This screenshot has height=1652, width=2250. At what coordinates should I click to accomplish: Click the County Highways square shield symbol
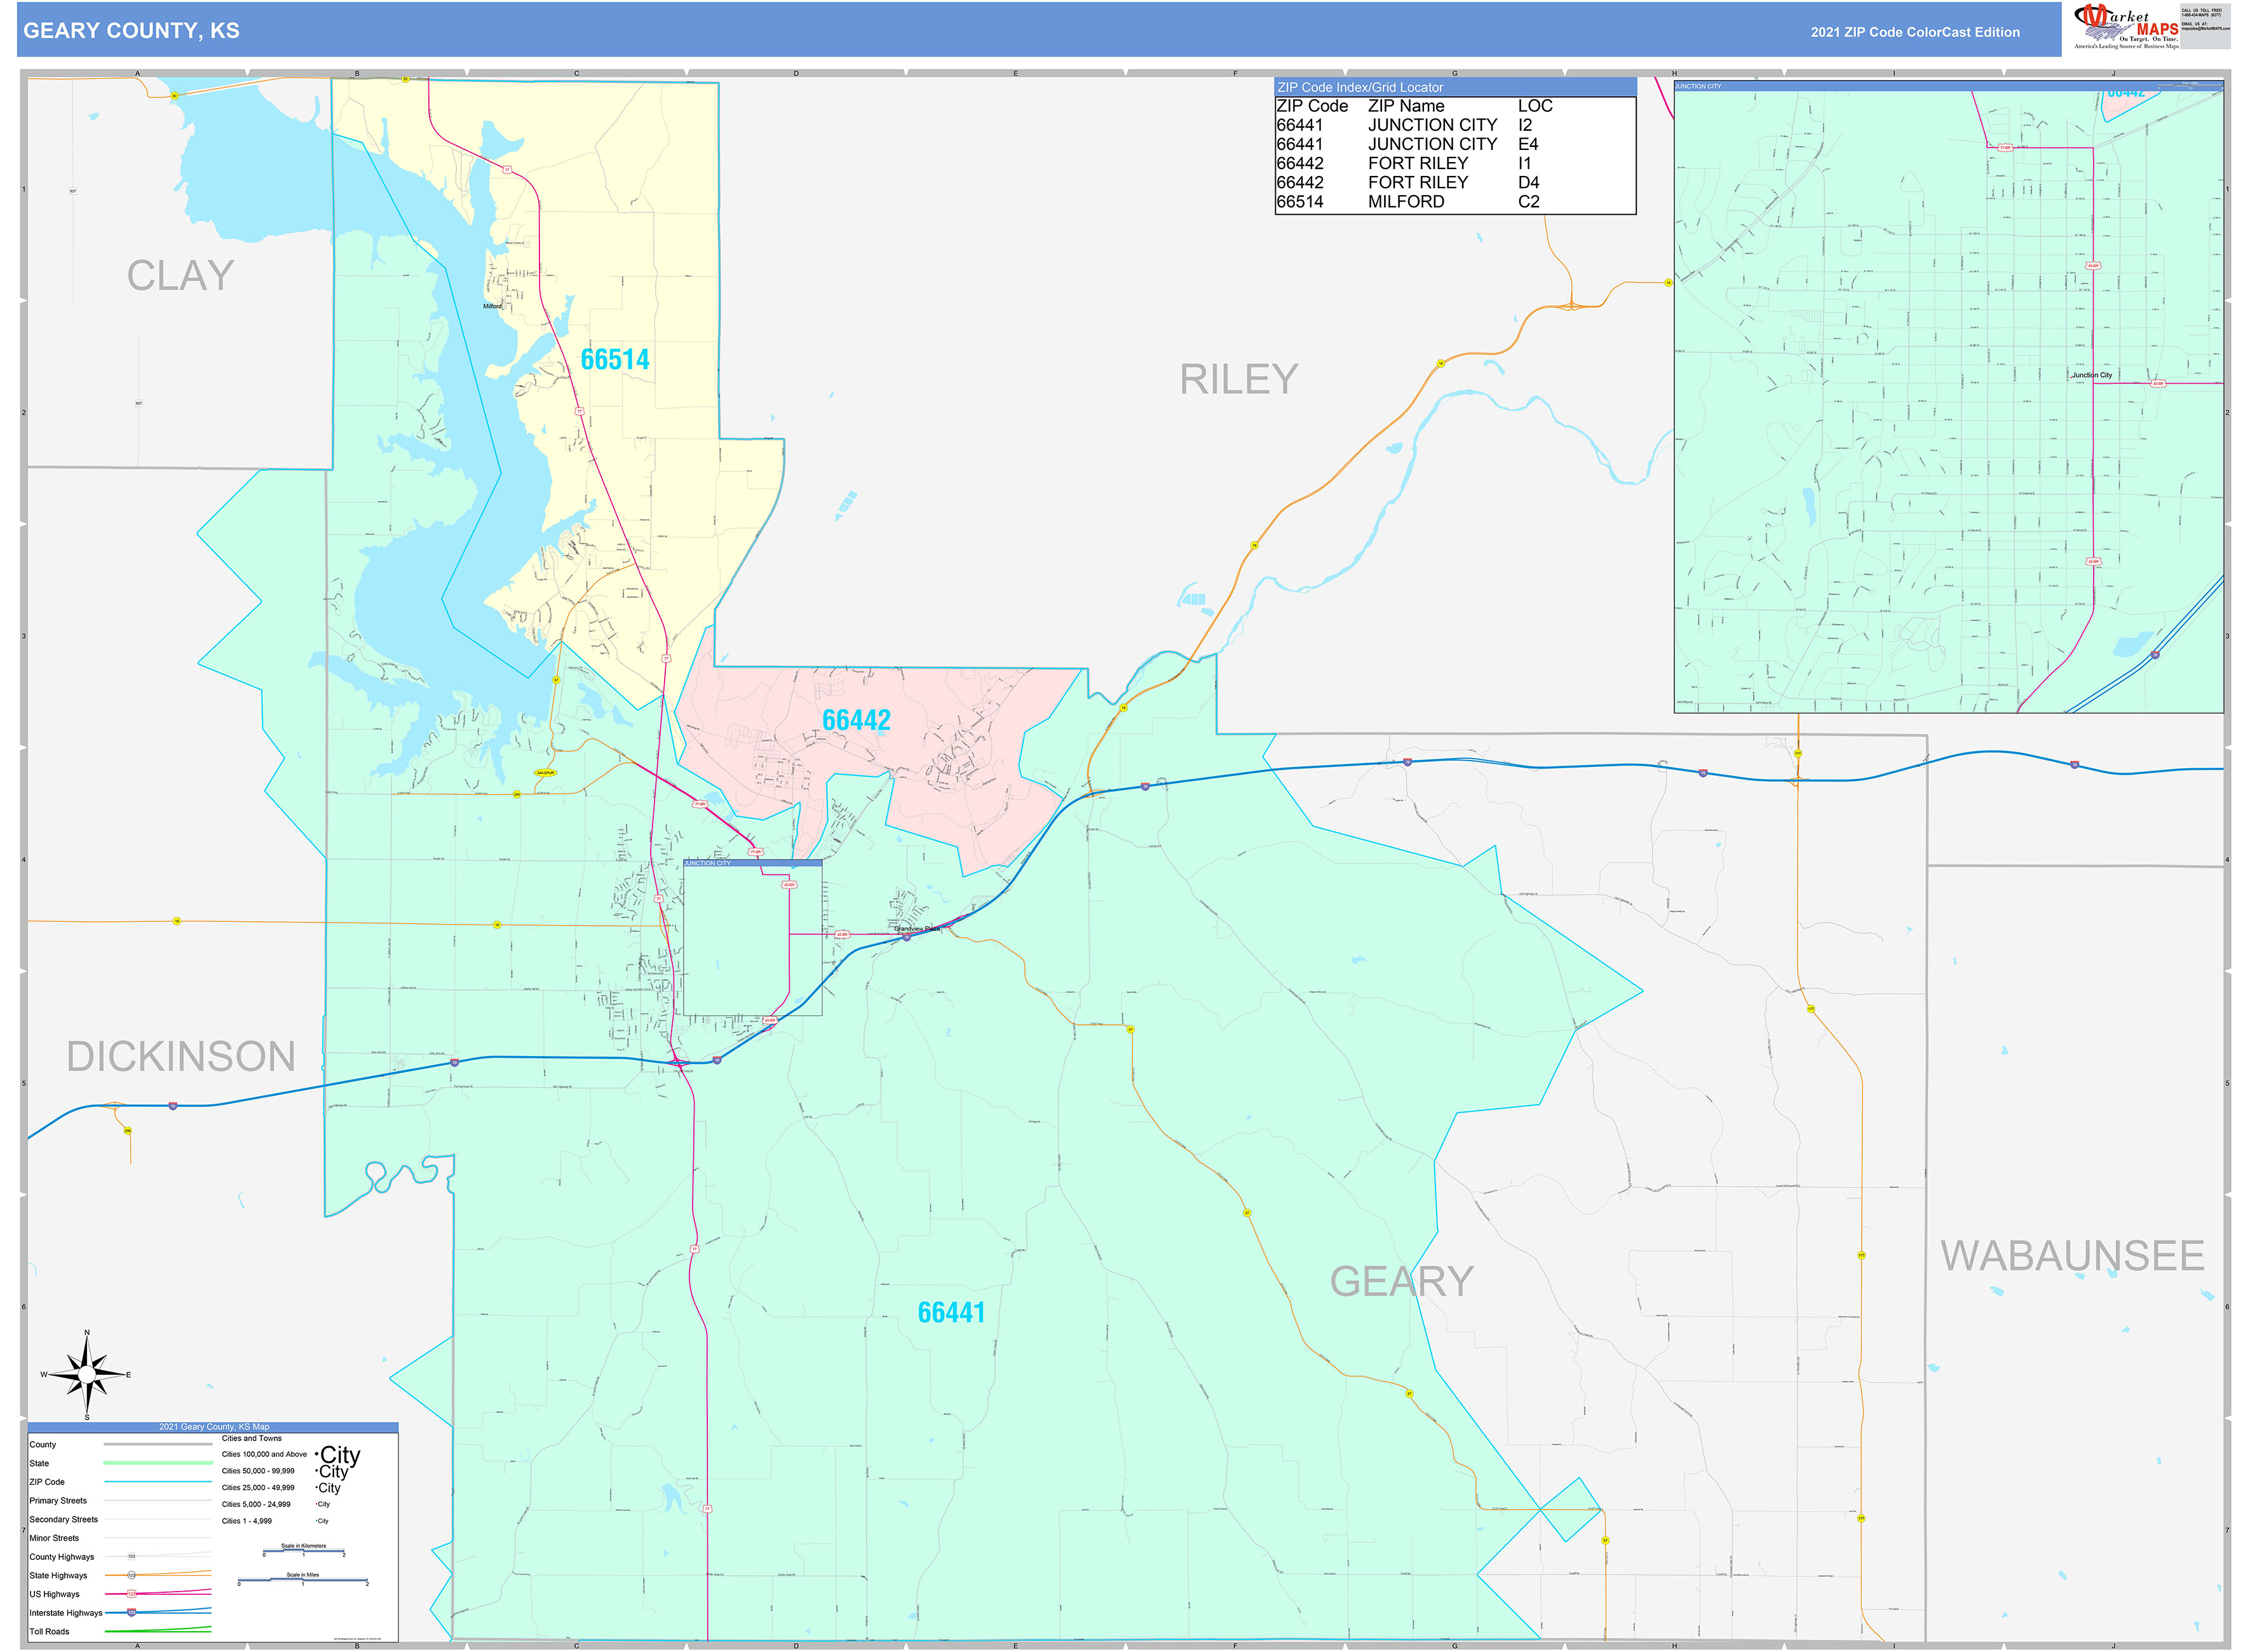[132, 1556]
